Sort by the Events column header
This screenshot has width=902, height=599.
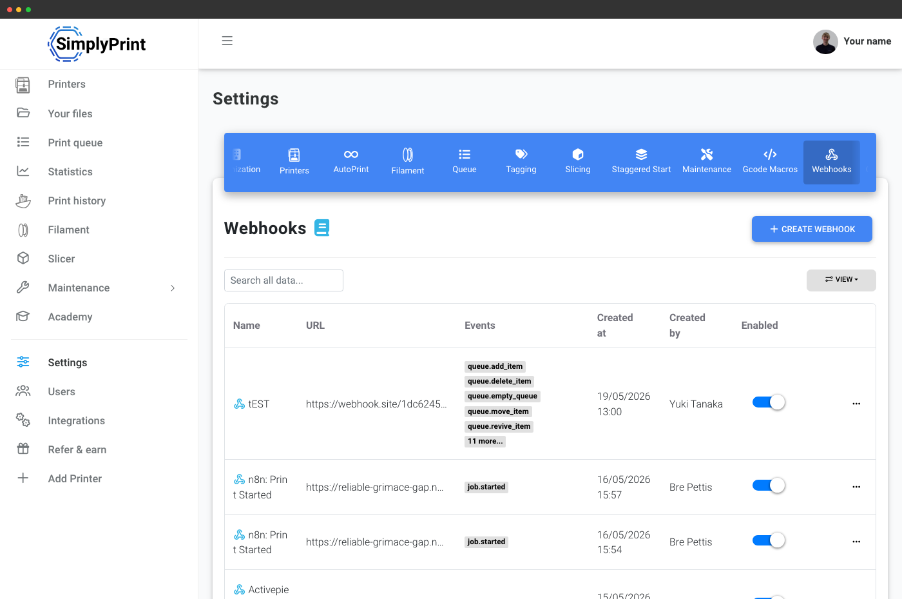click(480, 326)
